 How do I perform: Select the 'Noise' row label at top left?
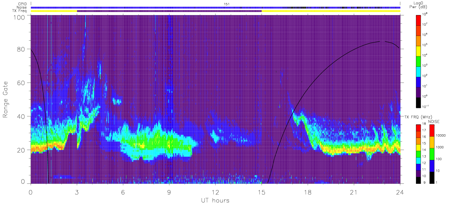point(22,7)
